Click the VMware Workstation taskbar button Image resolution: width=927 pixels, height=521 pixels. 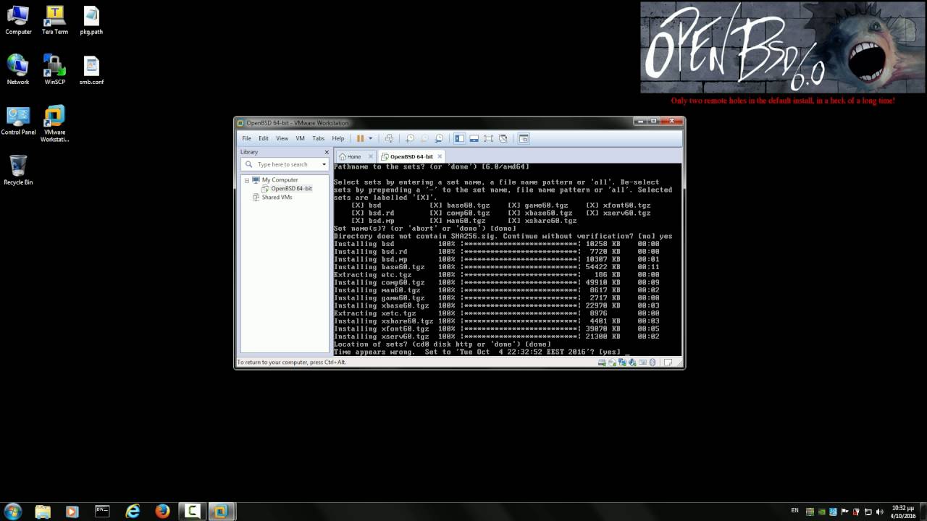(x=221, y=512)
